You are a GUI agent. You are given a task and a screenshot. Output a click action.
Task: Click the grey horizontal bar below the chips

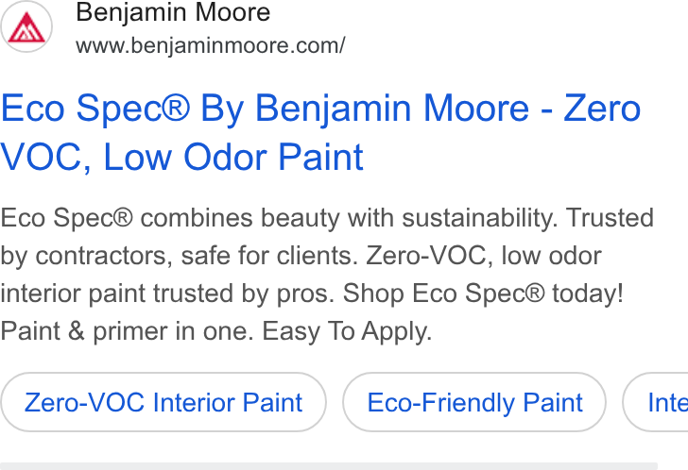point(329,466)
